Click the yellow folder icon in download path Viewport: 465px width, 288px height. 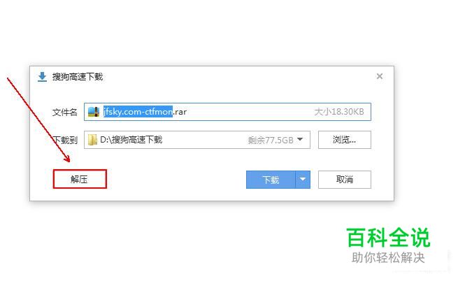[x=92, y=140]
